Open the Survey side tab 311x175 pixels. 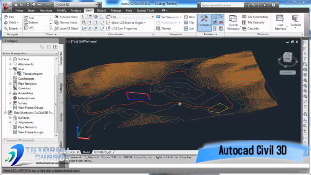pos(61,117)
